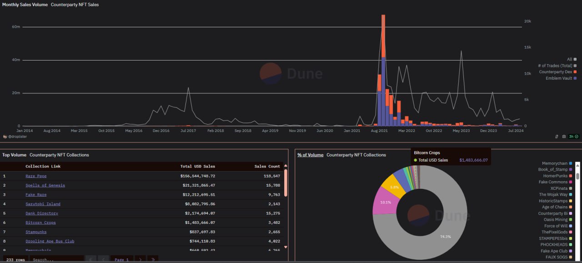Screen dimensions: 582x263
Task: Toggle Book_of_Stamp in pie legend
Action: click(555, 170)
